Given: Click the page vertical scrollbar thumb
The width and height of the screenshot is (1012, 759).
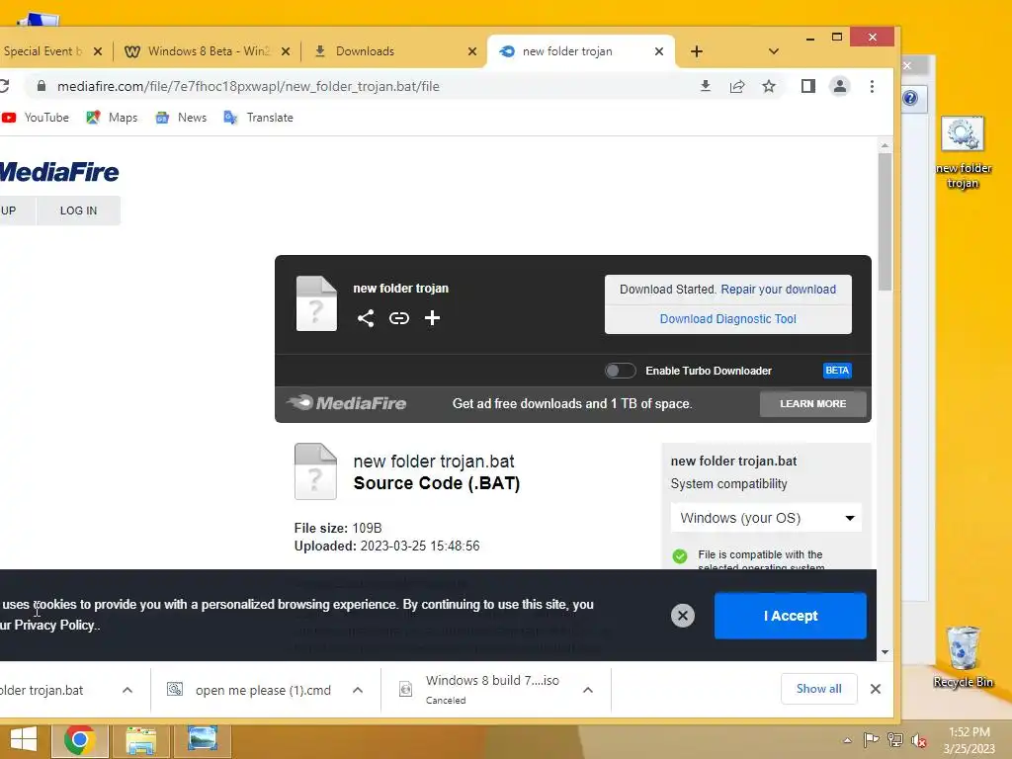Looking at the screenshot, I should 885,222.
